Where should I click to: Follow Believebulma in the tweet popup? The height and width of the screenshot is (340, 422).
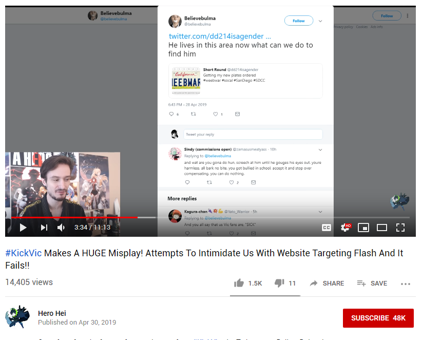(299, 21)
